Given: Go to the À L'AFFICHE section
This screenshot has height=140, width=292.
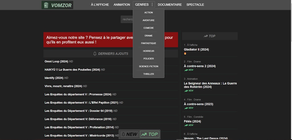Looking at the screenshot, I should coord(100,5).
